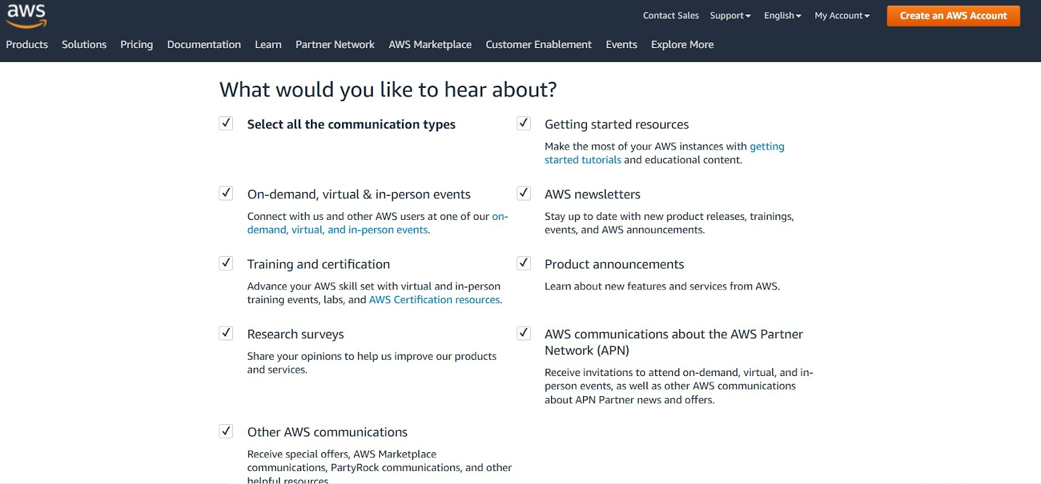Open the Support dropdown menu
1041x484 pixels.
[x=730, y=16]
